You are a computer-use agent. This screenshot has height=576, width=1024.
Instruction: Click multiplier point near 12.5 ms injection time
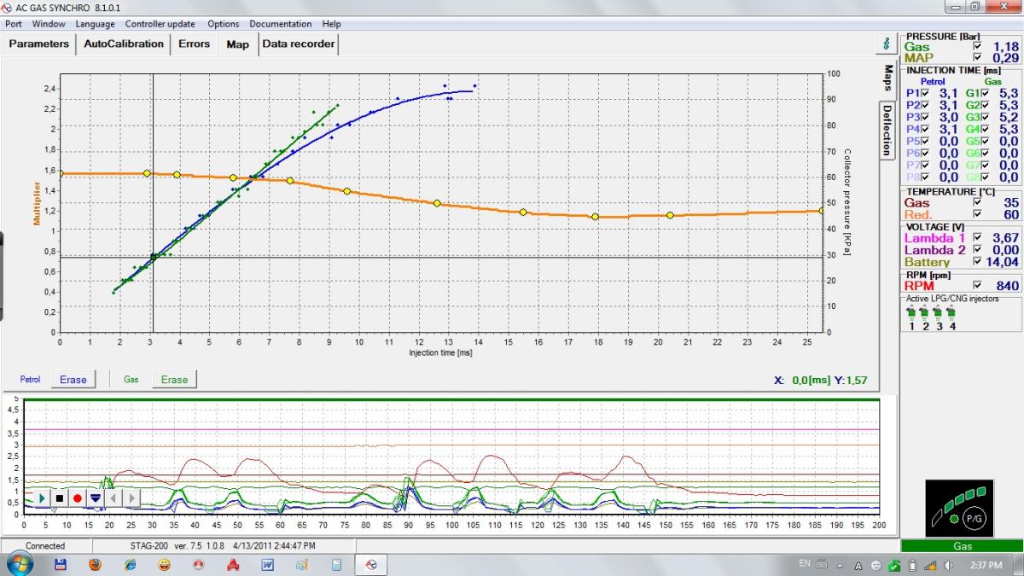437,203
